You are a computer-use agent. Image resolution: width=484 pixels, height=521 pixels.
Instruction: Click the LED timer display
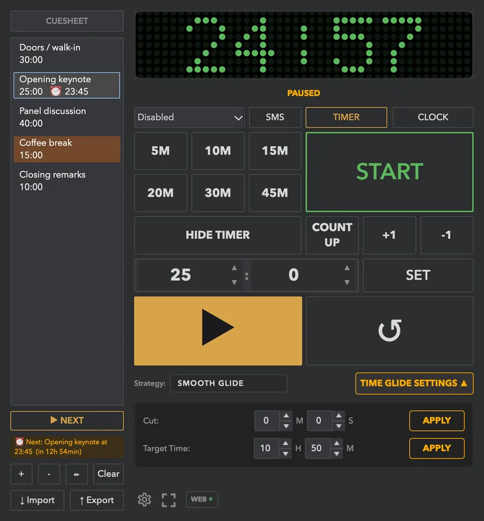(304, 45)
